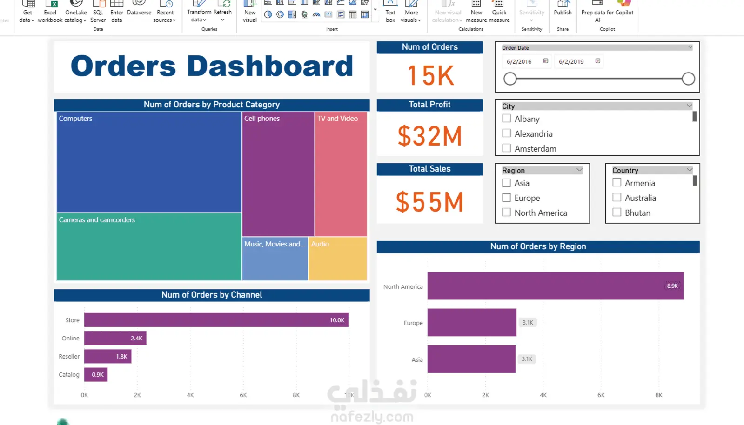Publish the report

pos(563,9)
